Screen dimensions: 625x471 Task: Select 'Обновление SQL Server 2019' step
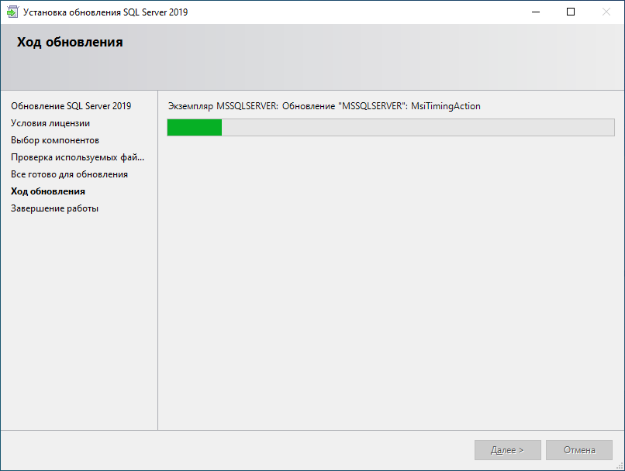click(x=71, y=106)
